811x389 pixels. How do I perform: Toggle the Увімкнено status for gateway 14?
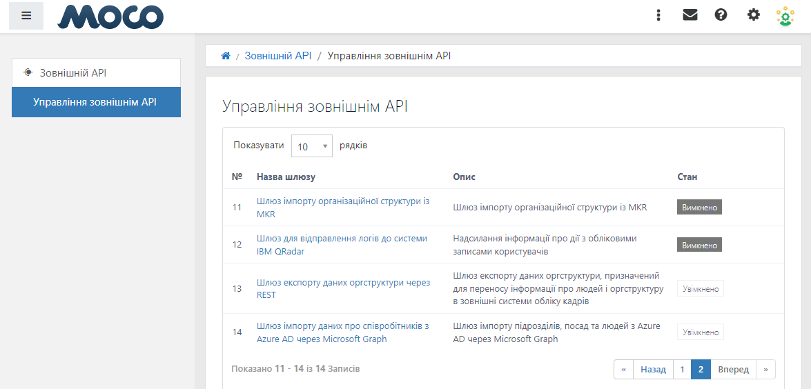701,332
